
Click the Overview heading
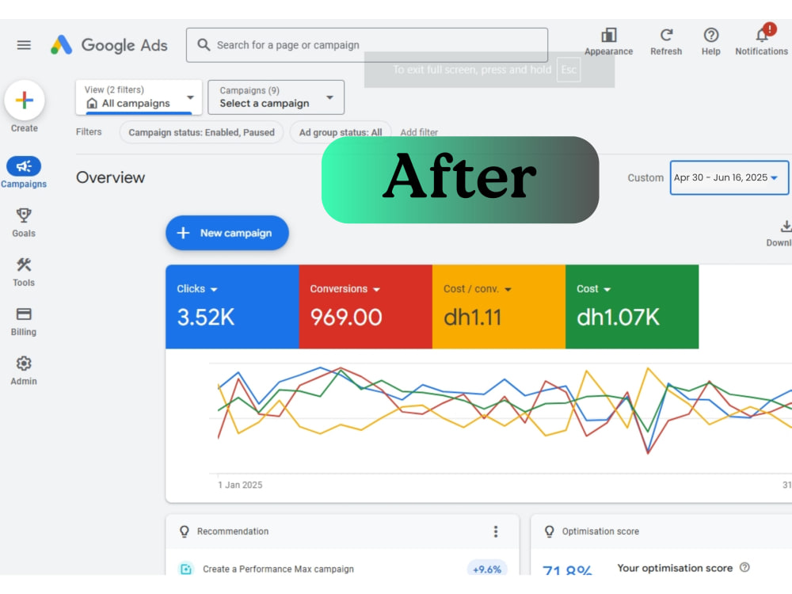click(110, 177)
